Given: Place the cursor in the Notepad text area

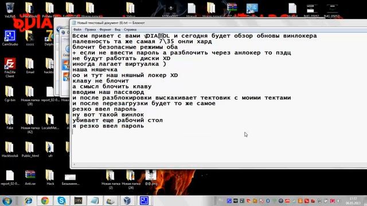Looking at the screenshot, I should click(219, 98).
